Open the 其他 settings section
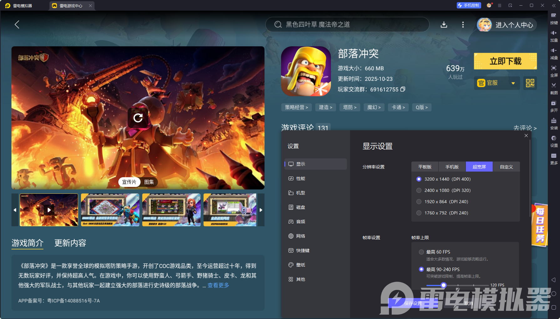This screenshot has width=560, height=319. point(315,279)
